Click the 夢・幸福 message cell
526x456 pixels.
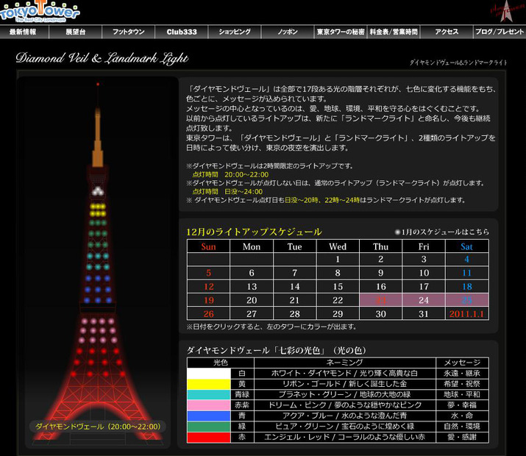[x=462, y=405]
